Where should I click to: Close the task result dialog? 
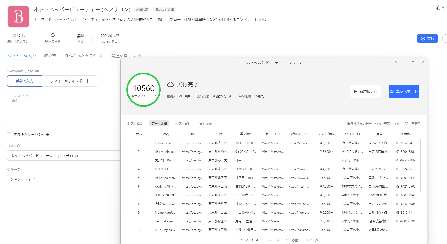[422, 63]
